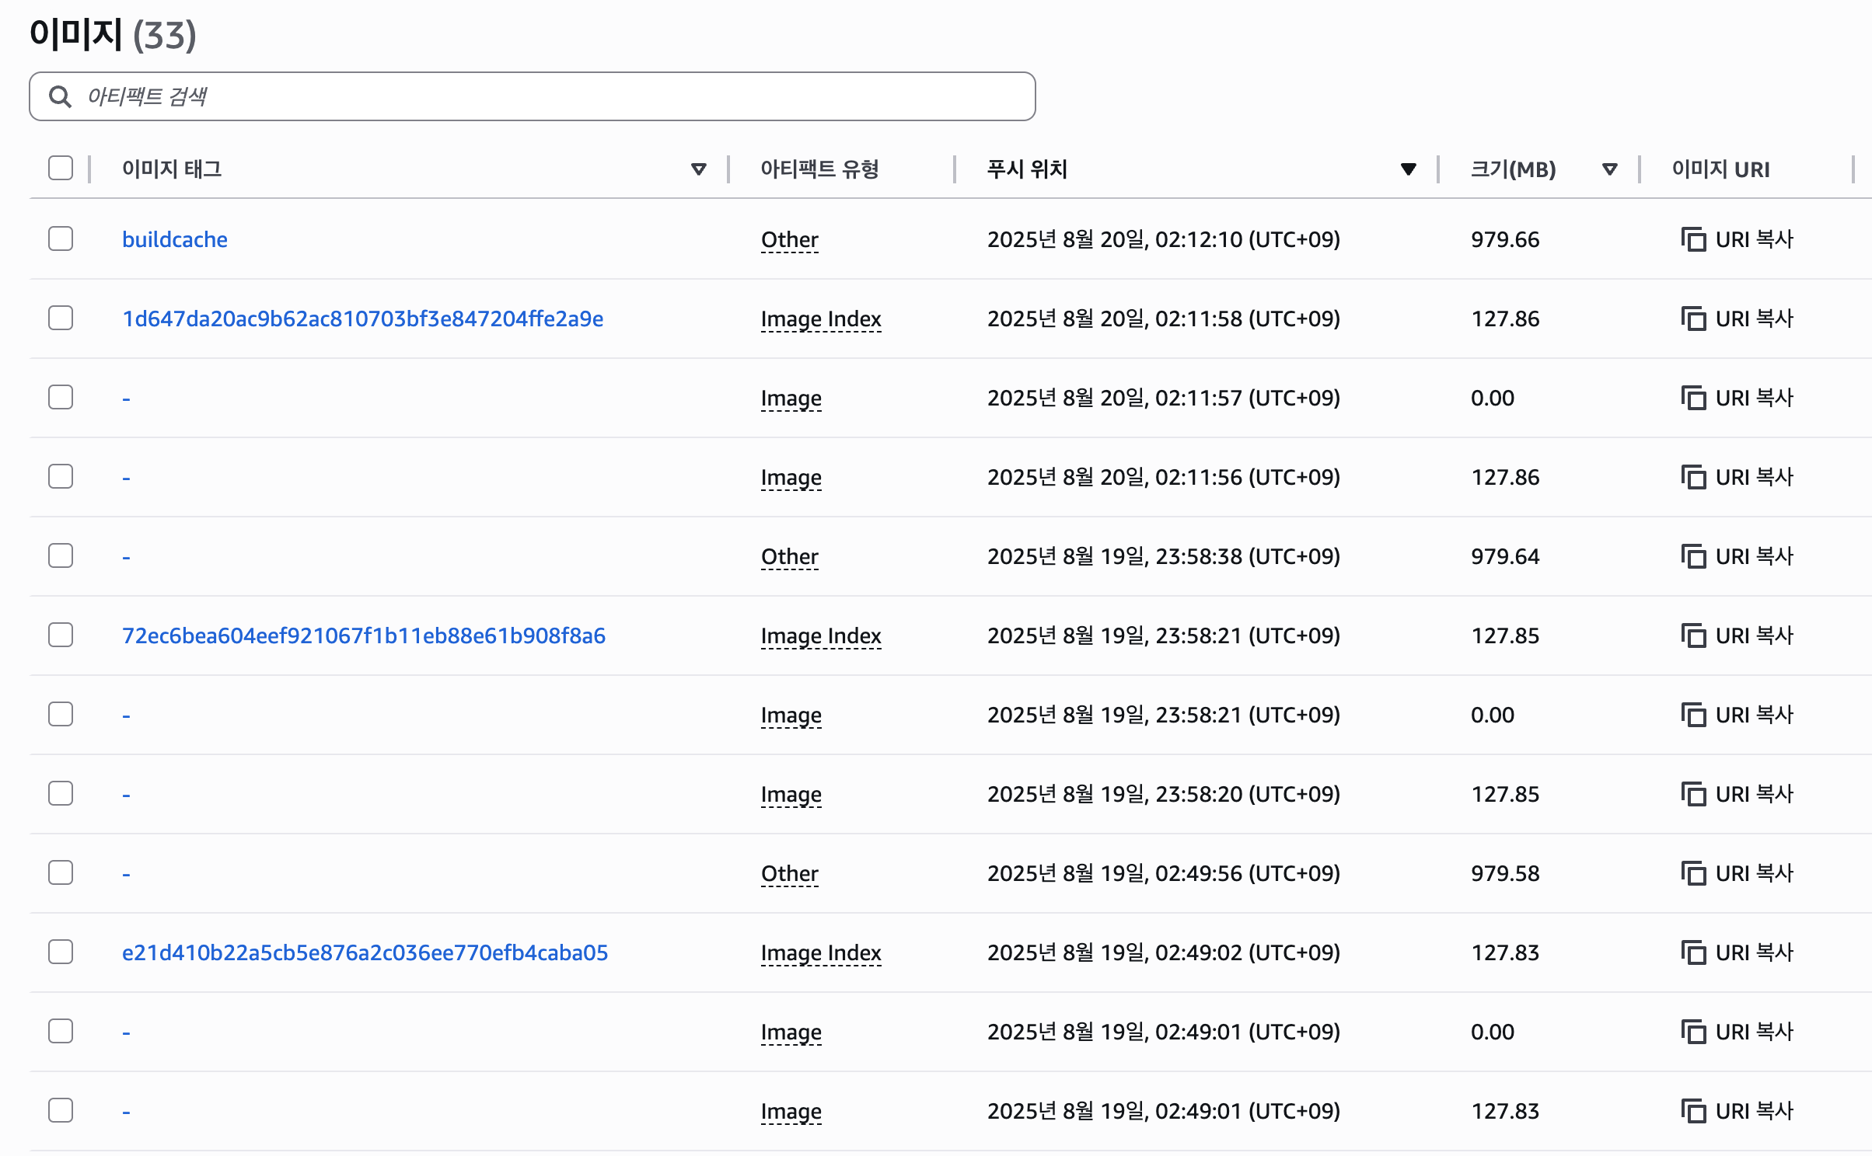Copy URI for the buildcache image
Viewport: 1872px width, 1156px height.
pos(1737,239)
